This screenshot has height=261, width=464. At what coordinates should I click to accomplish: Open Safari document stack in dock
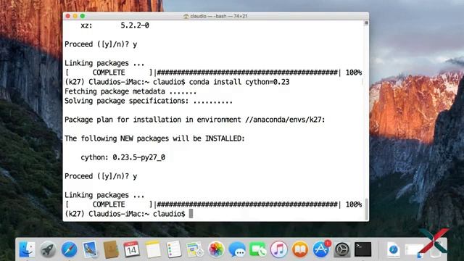pos(393,249)
